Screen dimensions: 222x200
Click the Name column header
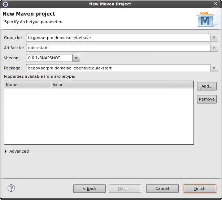tap(27, 85)
